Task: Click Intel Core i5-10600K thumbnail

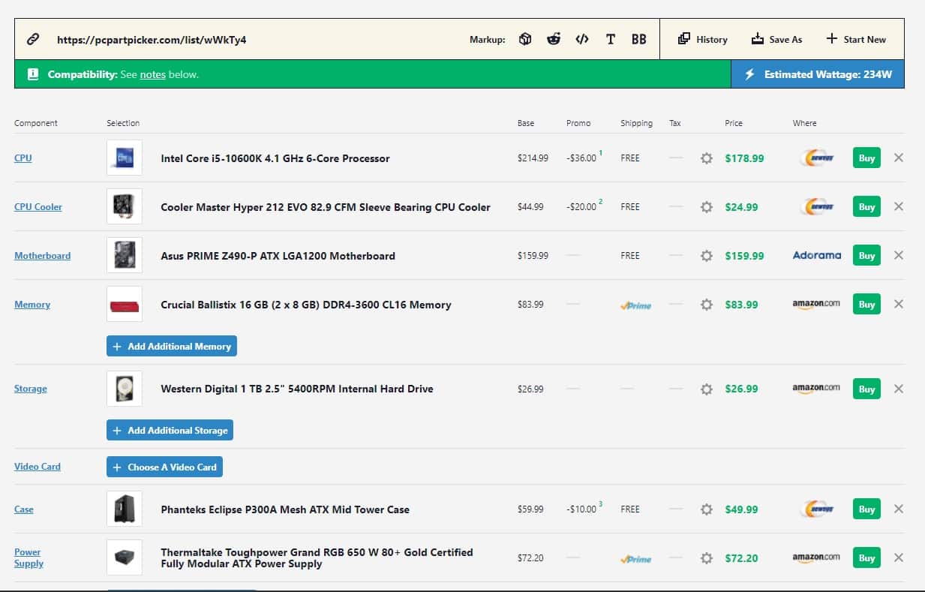Action: pyautogui.click(x=125, y=158)
